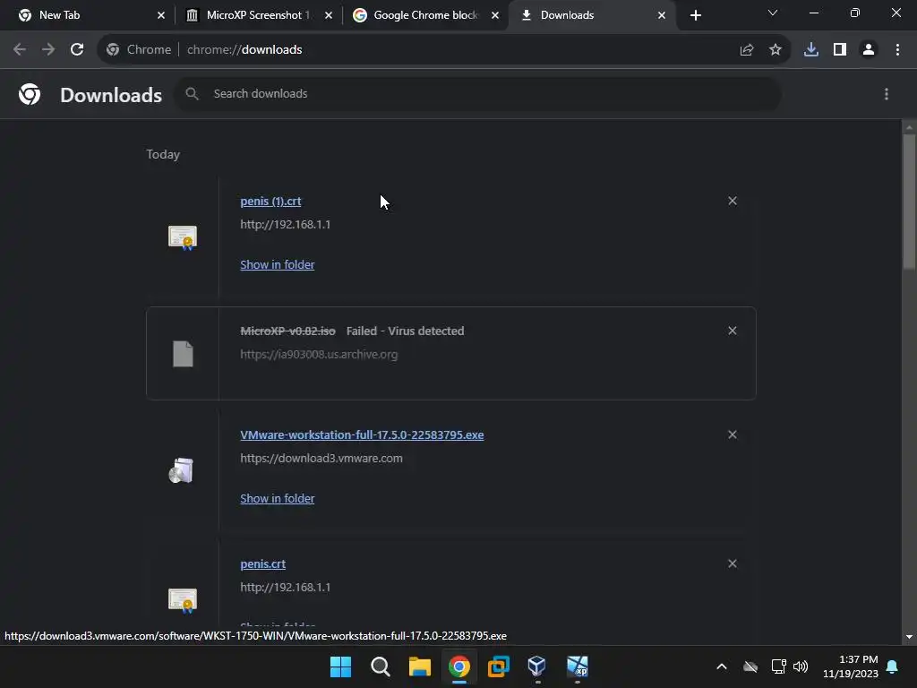Click the OneDrive cloud tray icon
This screenshot has height=688, width=917.
750,666
